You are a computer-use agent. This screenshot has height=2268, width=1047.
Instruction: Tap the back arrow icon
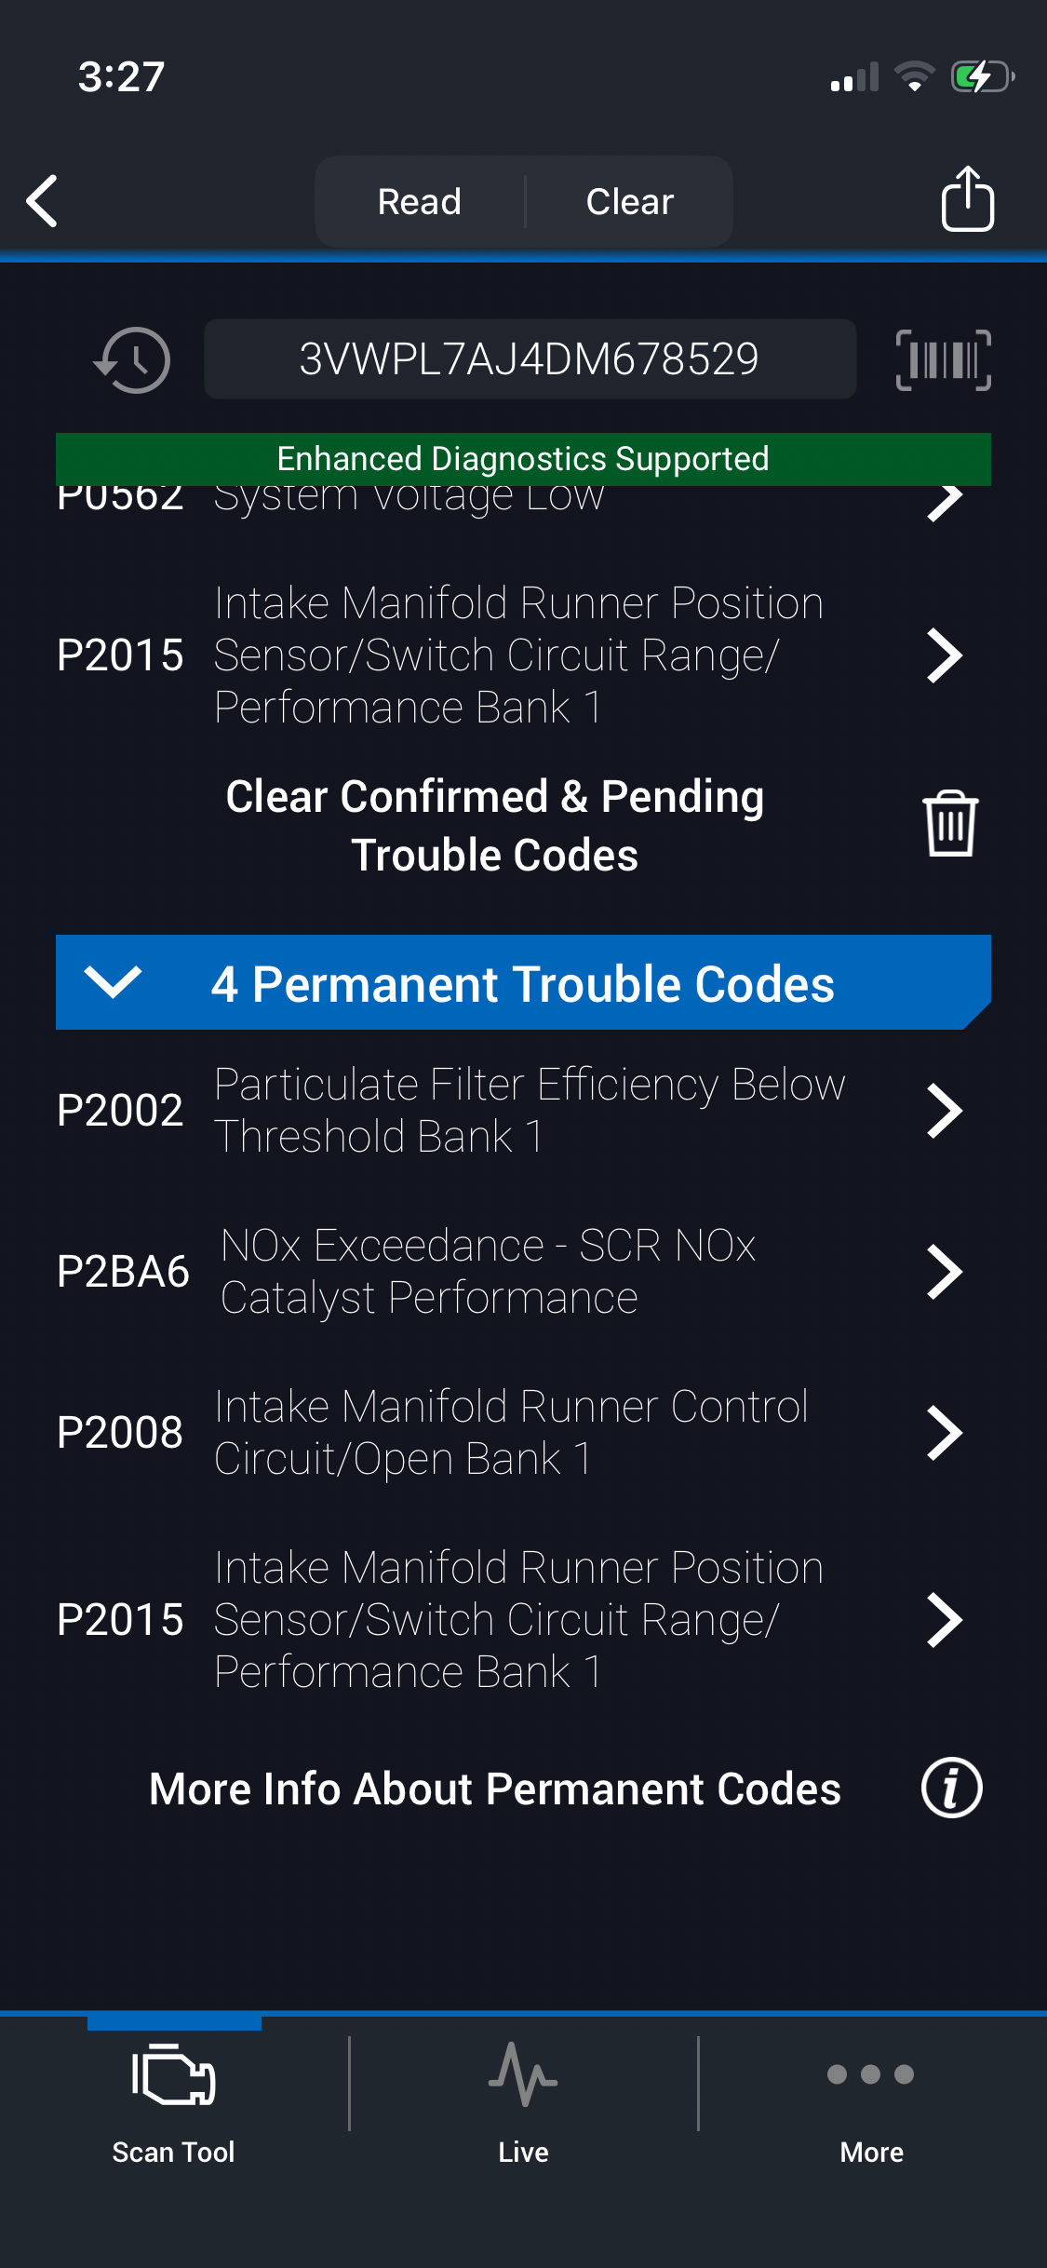(43, 200)
